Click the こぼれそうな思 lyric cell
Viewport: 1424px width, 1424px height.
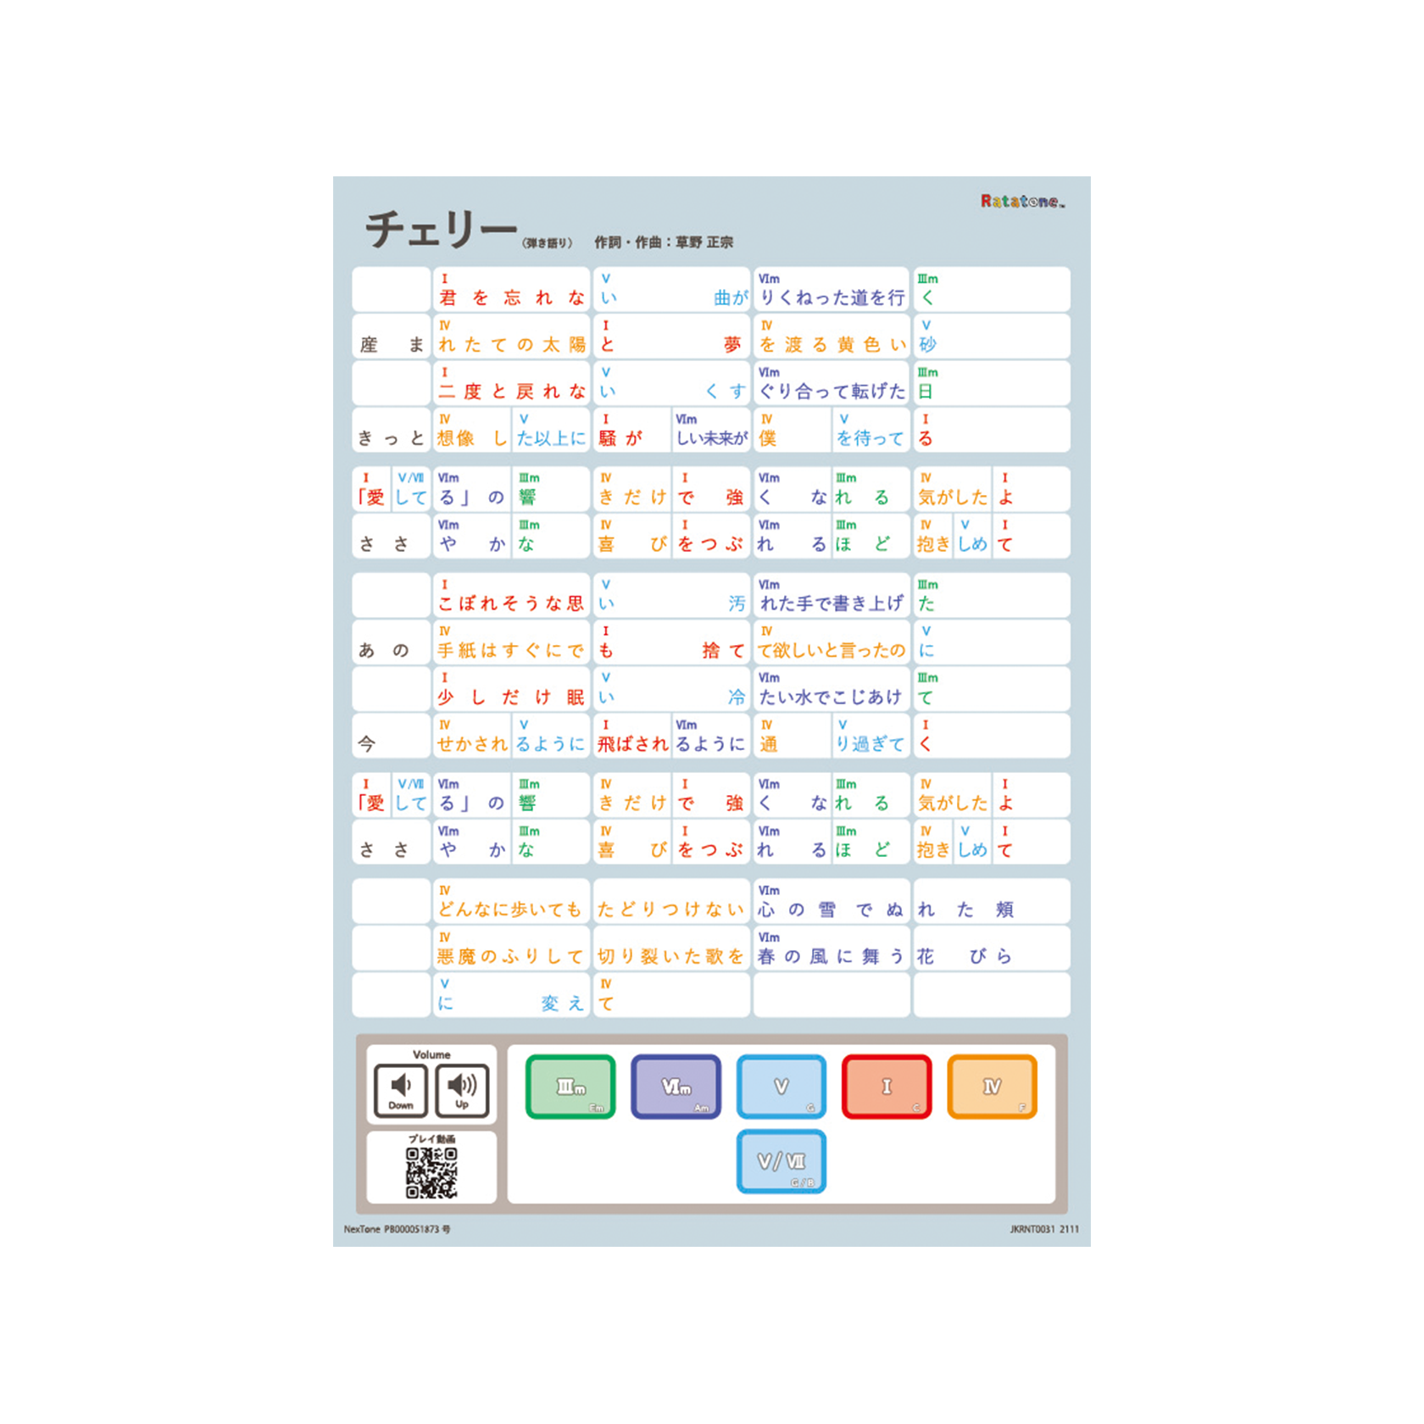[511, 595]
